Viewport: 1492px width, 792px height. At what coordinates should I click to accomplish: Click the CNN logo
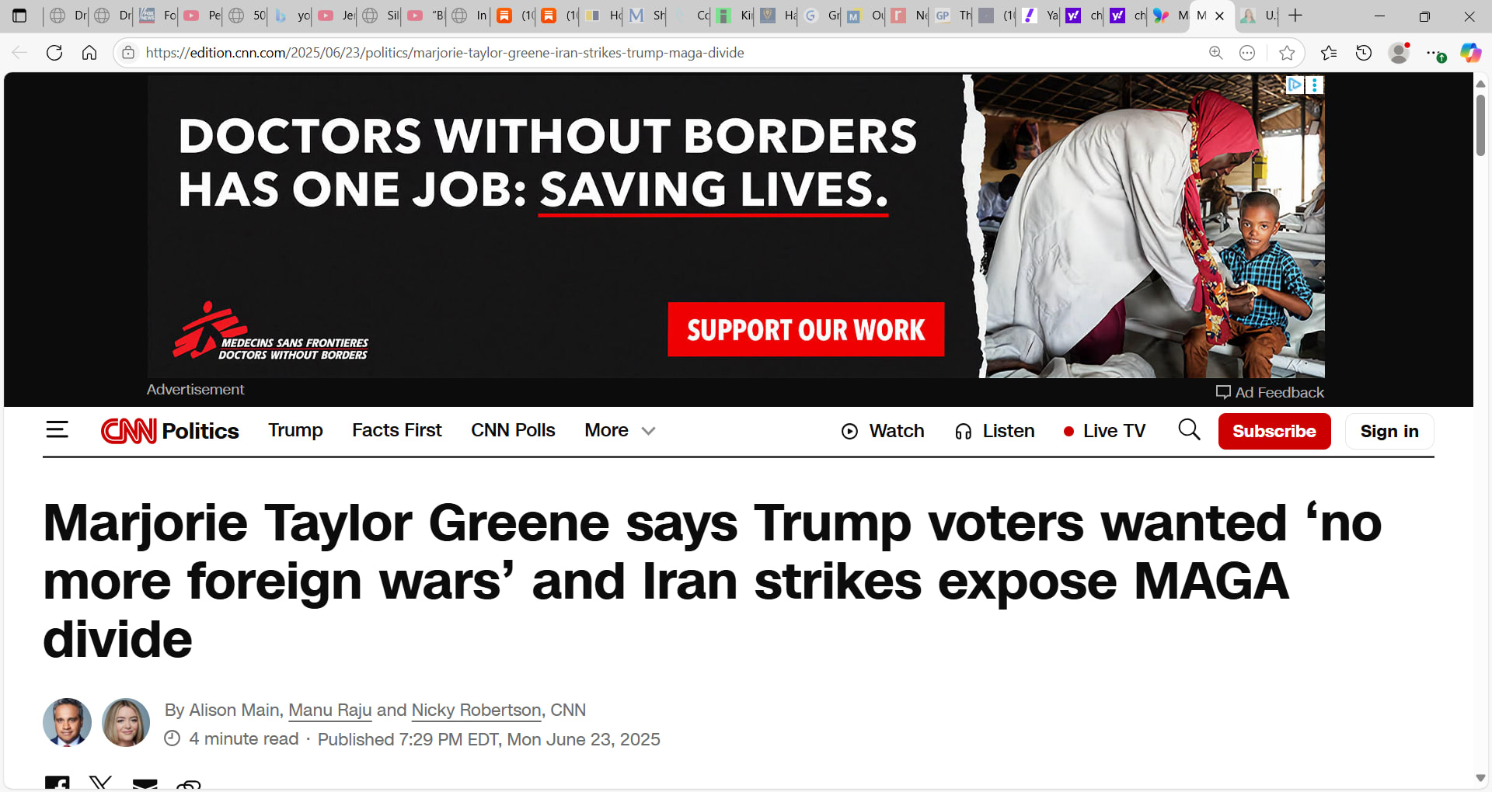128,431
